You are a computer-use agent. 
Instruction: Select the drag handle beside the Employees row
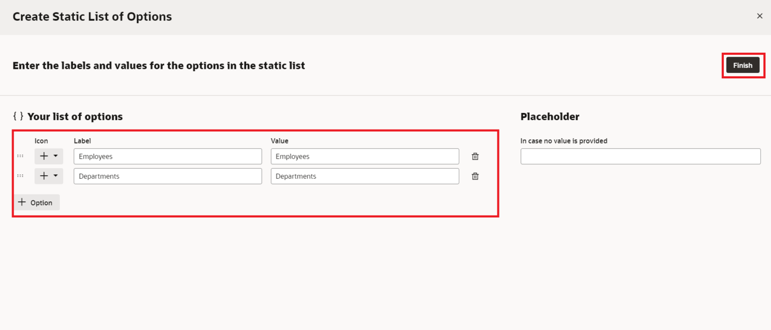(x=20, y=156)
